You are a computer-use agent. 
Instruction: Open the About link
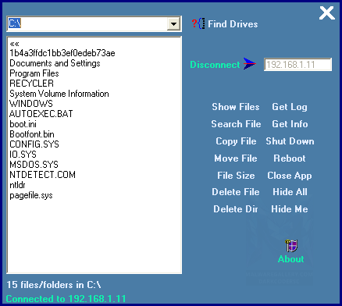[291, 259]
